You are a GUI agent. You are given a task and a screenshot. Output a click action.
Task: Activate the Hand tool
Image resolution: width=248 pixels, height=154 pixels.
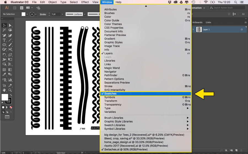tap(4, 90)
